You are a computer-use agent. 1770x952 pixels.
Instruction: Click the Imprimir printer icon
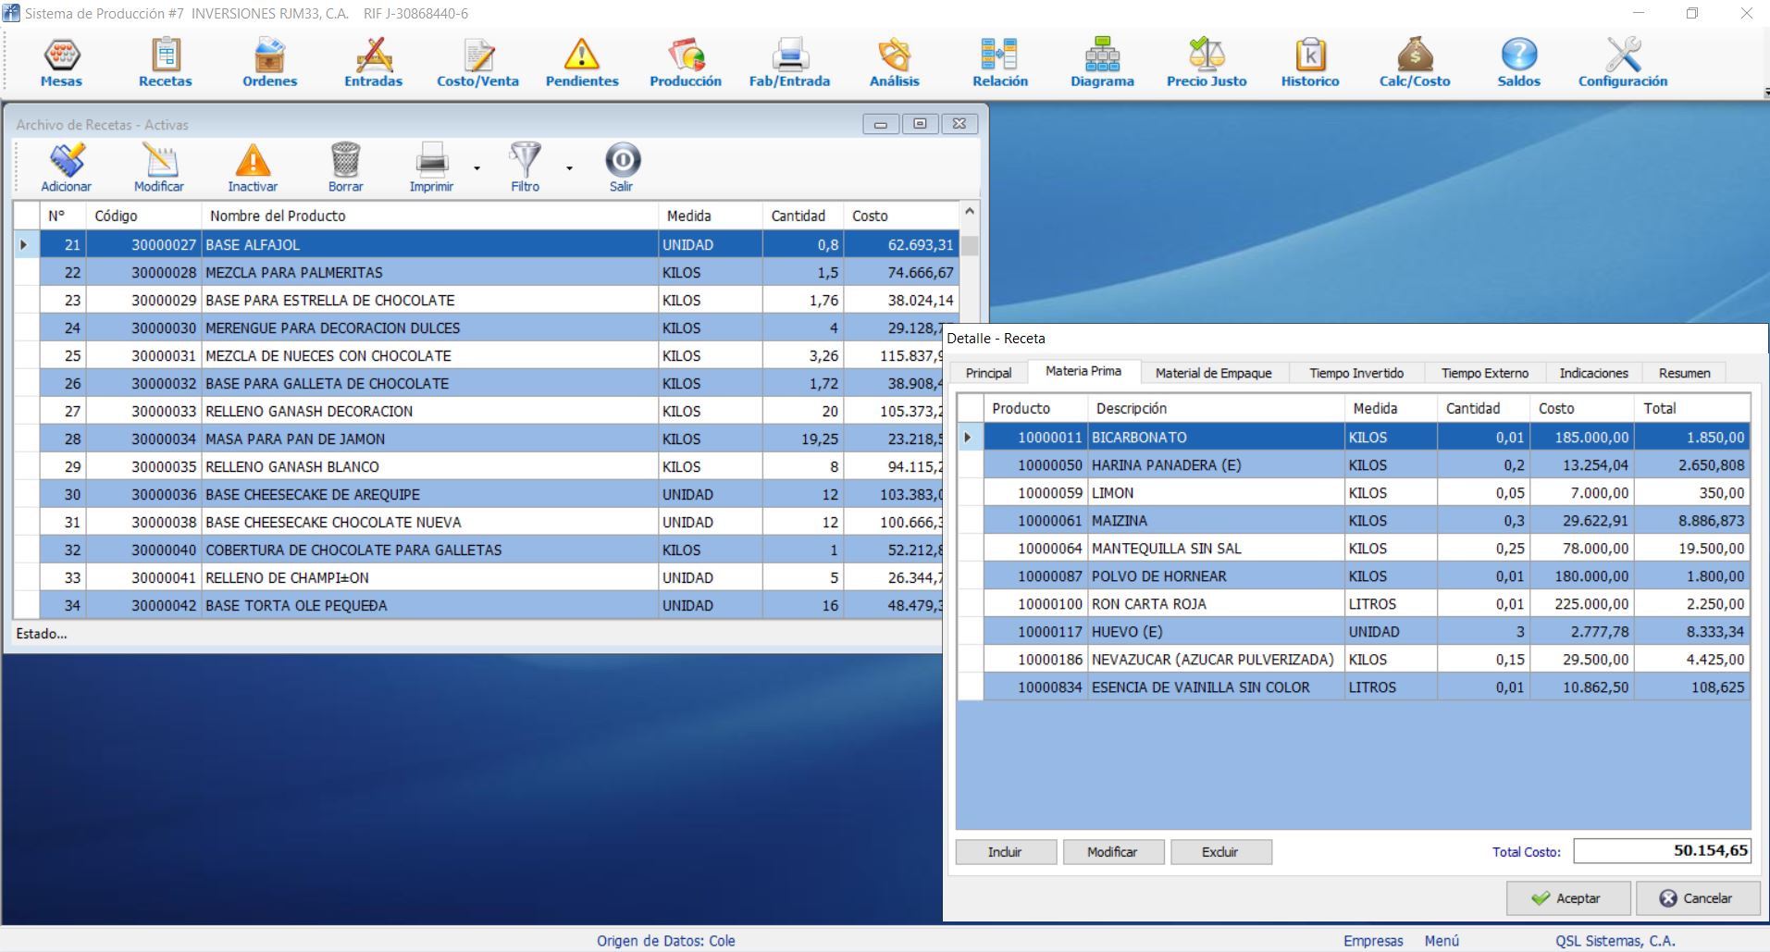[431, 160]
